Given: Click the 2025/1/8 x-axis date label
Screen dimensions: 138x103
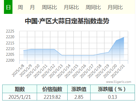Looking at the screenshot, I should point(18,70).
